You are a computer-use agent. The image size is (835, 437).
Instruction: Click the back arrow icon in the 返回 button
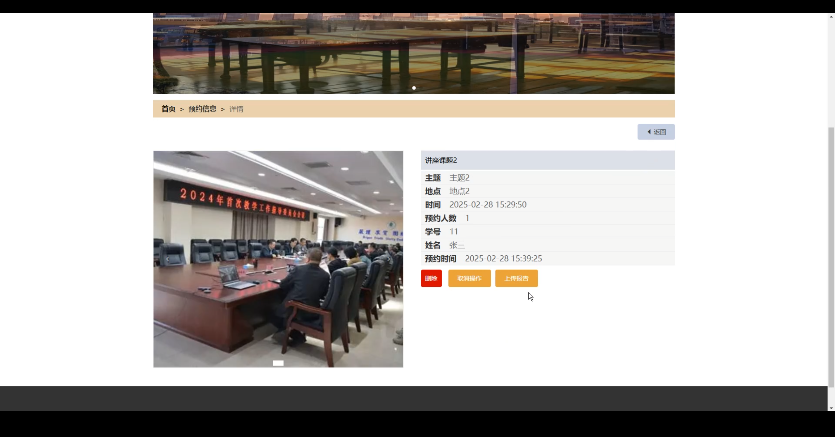tap(649, 131)
